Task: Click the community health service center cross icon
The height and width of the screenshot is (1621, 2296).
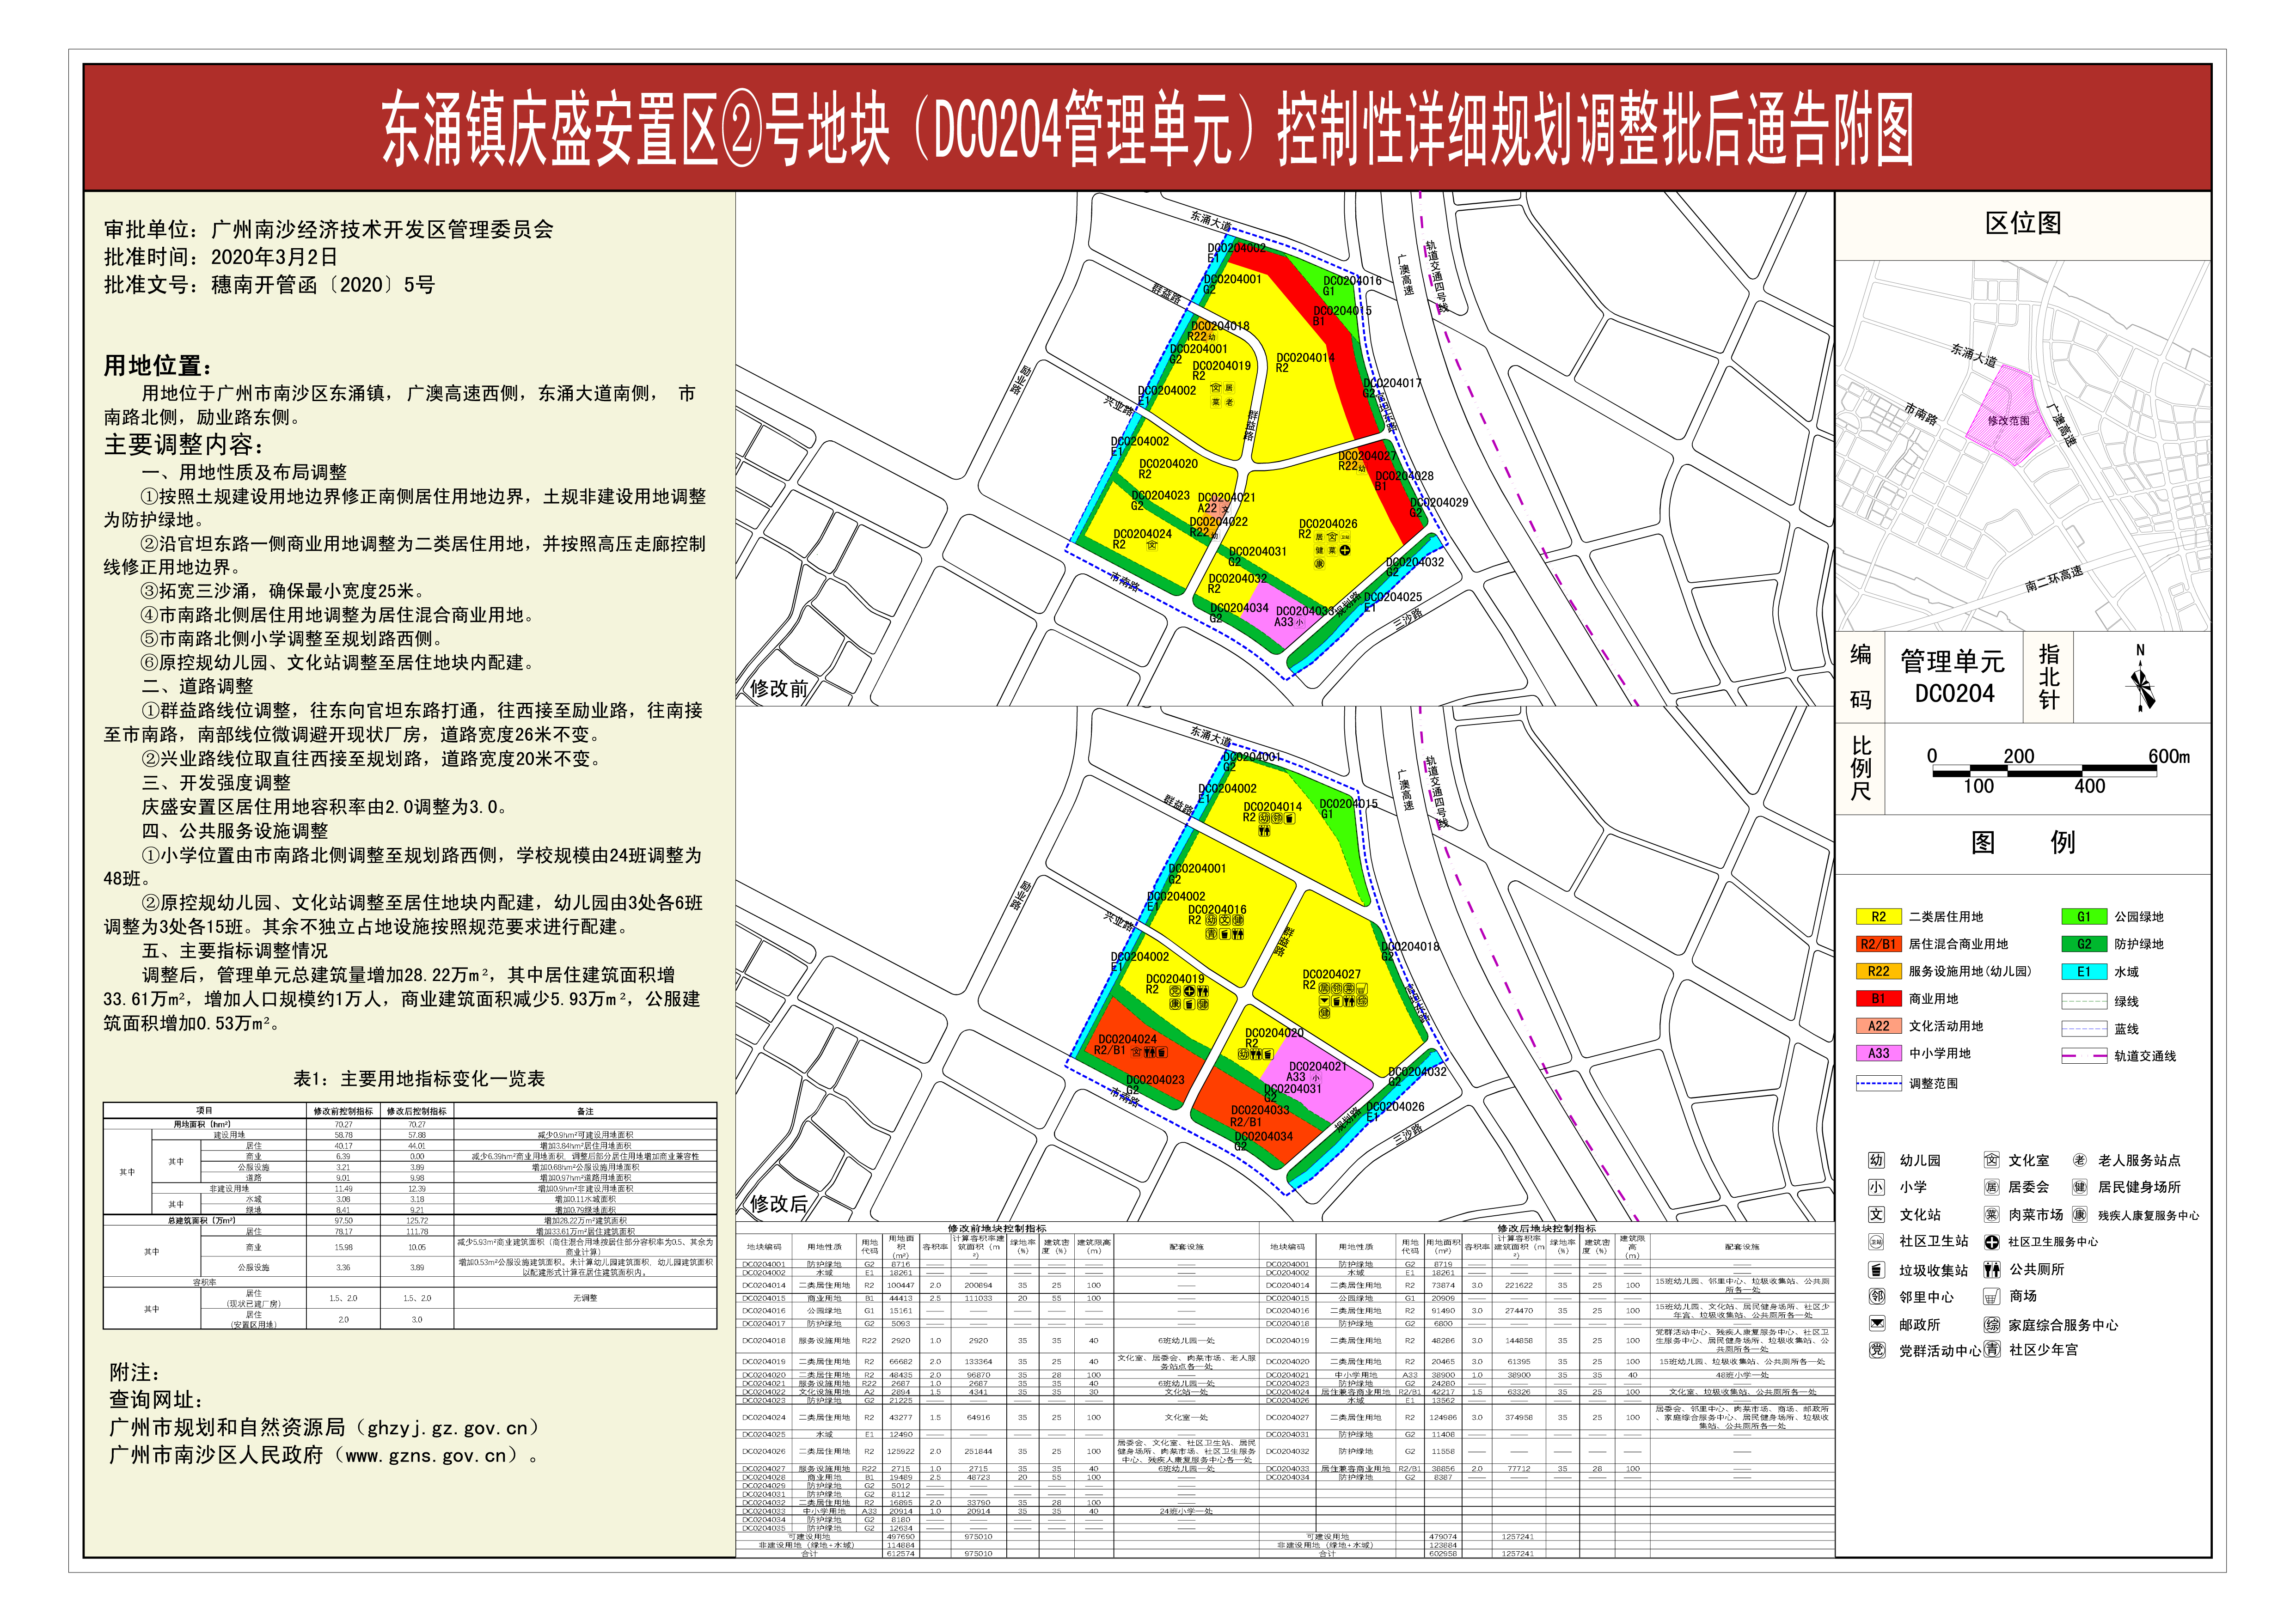Action: 1991,1241
